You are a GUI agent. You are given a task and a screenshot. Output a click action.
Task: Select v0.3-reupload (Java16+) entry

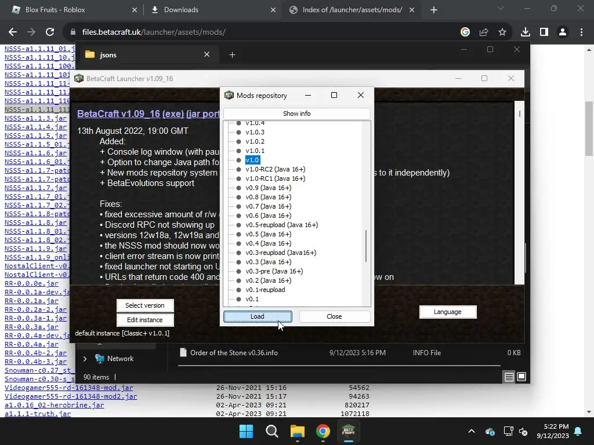click(x=281, y=253)
